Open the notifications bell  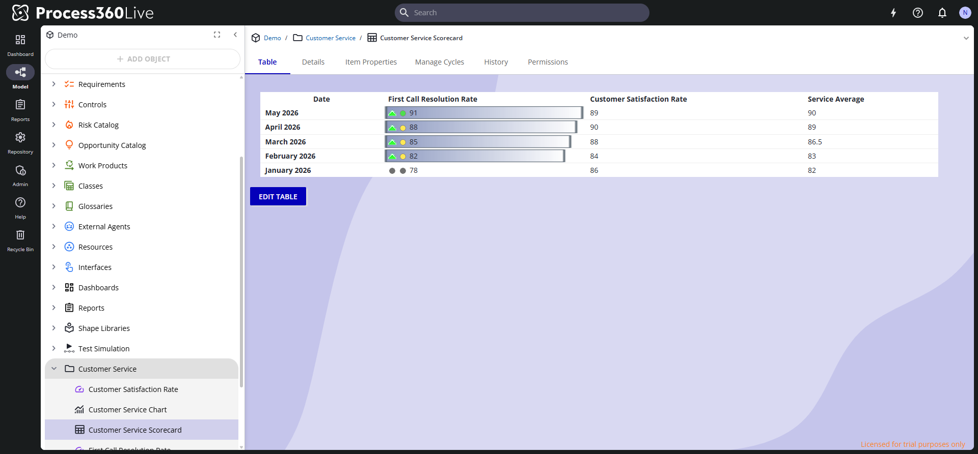click(x=942, y=13)
